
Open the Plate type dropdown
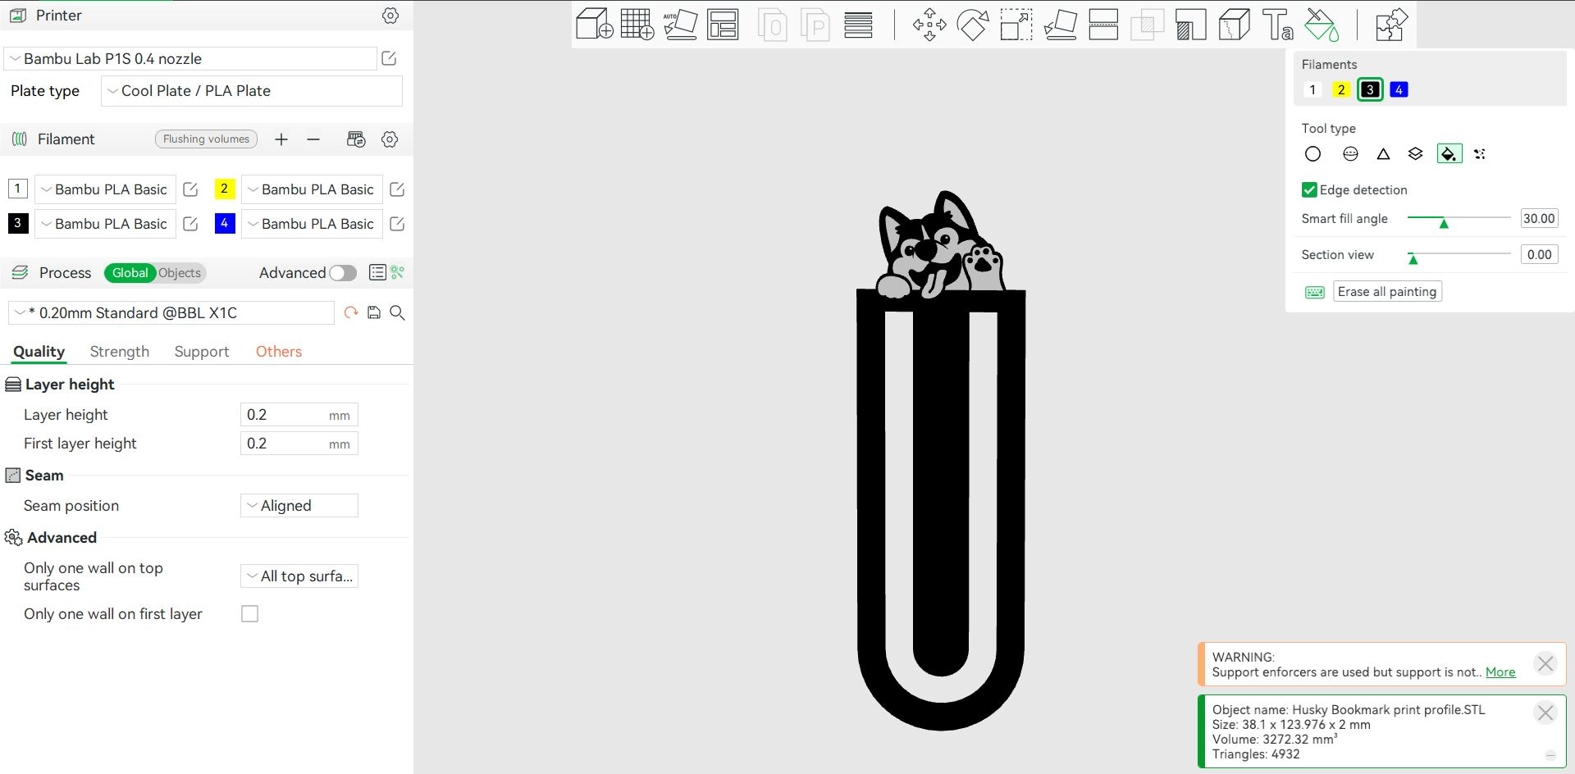point(252,91)
